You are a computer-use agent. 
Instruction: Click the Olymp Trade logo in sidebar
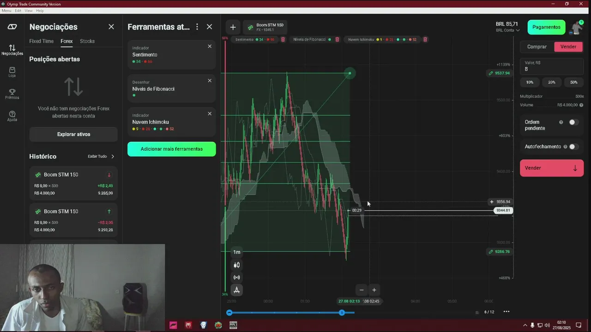[12, 27]
